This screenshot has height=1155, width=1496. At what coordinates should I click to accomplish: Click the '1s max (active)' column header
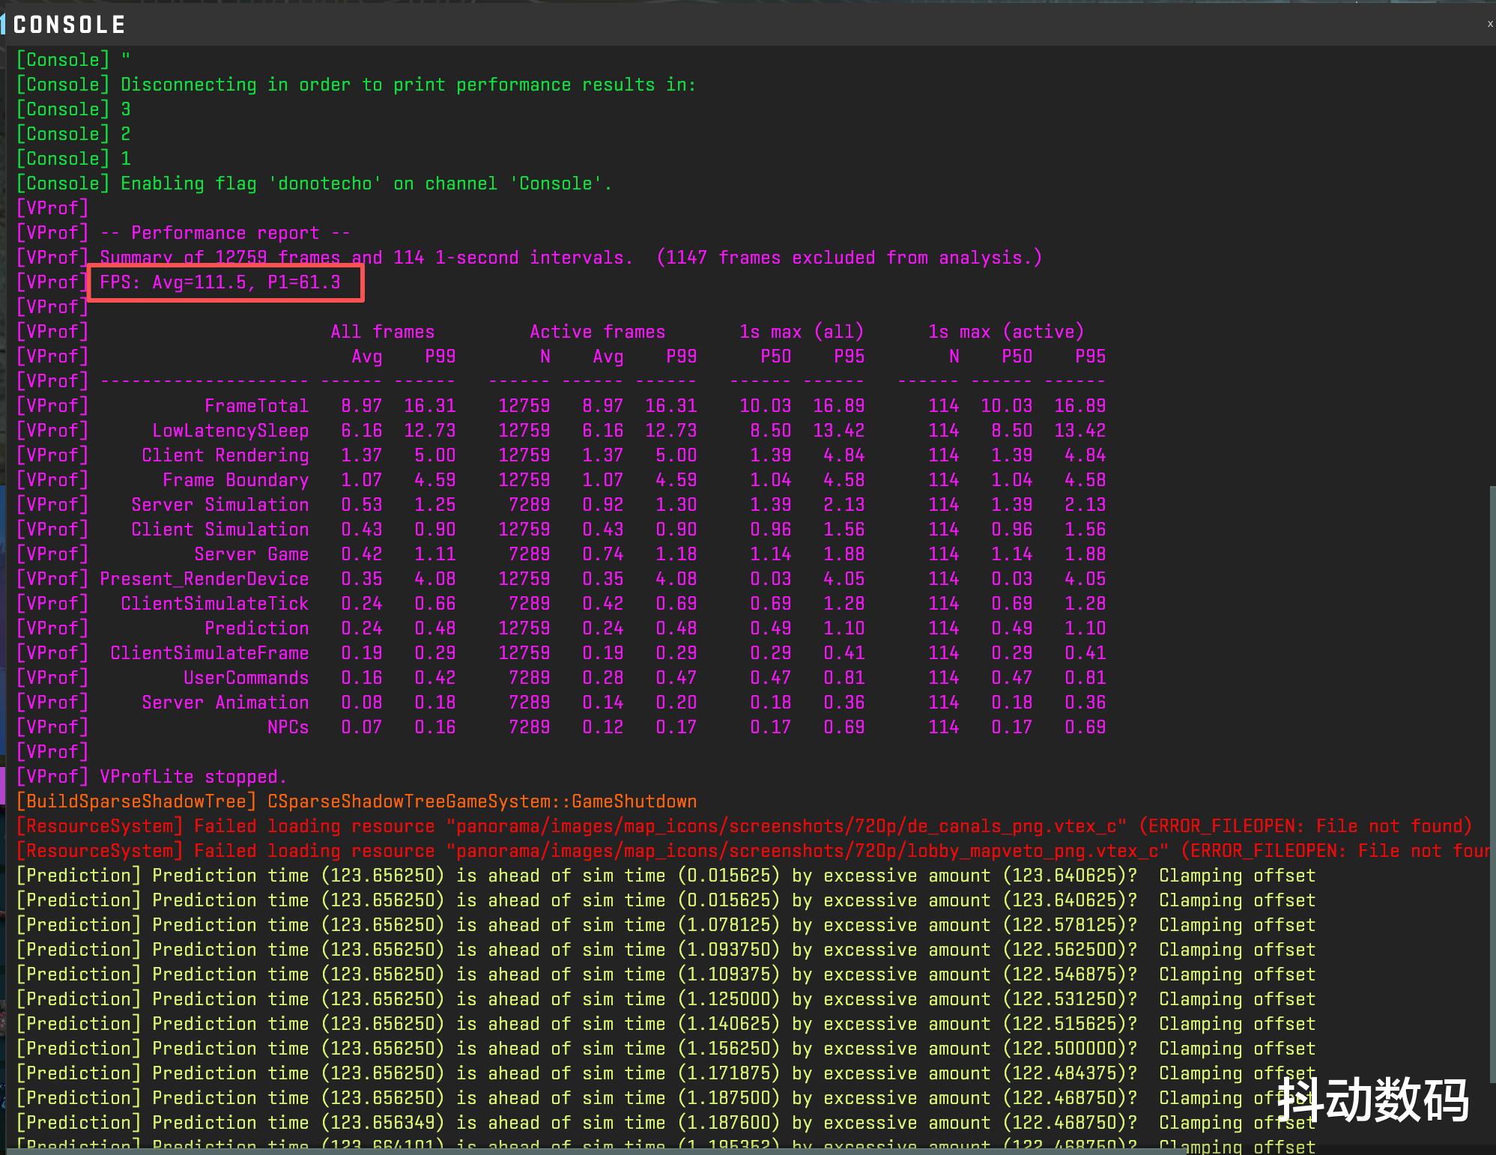click(x=1005, y=332)
